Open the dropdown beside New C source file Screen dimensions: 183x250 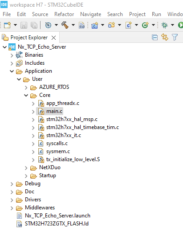point(136,25)
